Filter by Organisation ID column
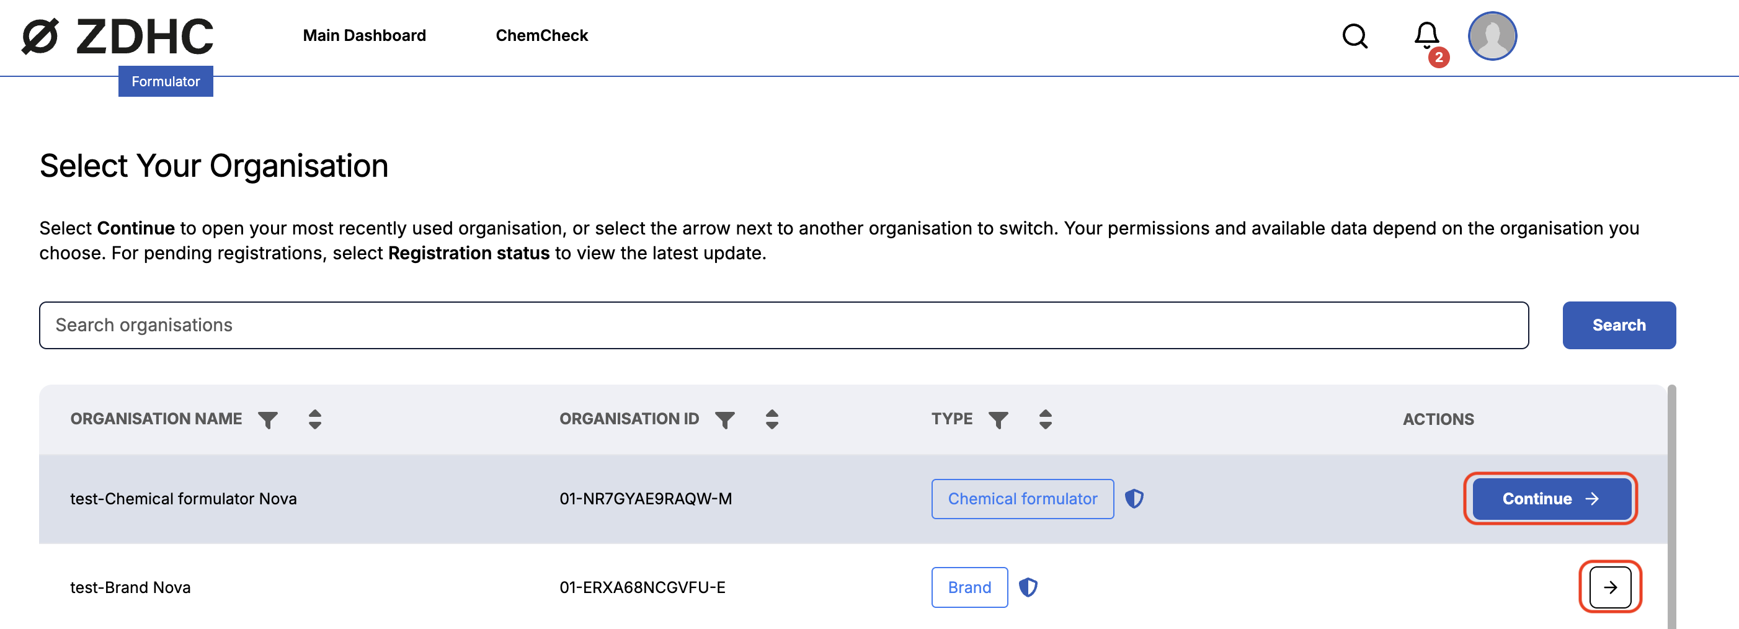Screen dimensions: 1739x629 (725, 420)
